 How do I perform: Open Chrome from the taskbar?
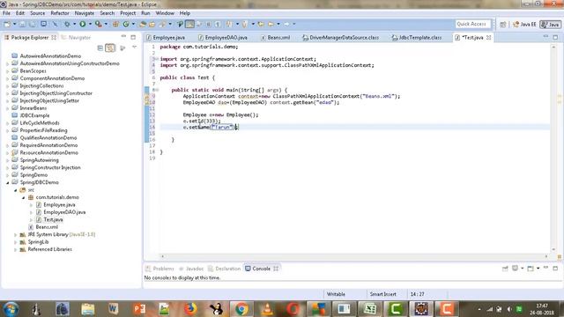241,309
